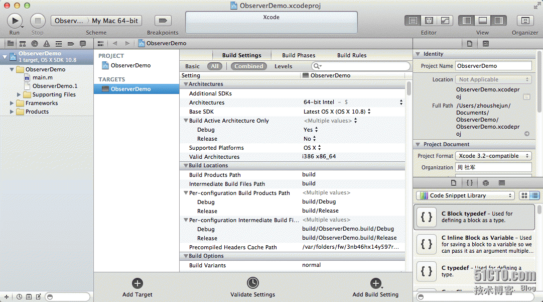Show the Breakpoint navigator icon
The height and width of the screenshot is (302, 543).
click(71, 44)
